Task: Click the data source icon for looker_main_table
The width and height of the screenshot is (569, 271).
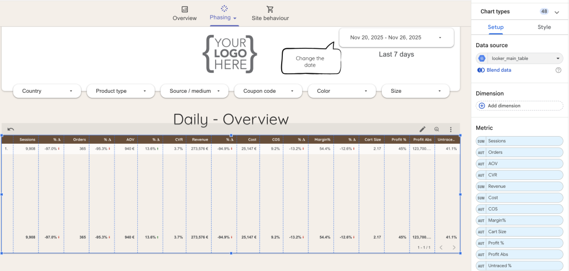Action: tap(482, 58)
